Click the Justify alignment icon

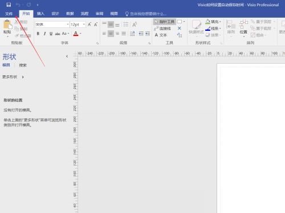click(x=124, y=34)
